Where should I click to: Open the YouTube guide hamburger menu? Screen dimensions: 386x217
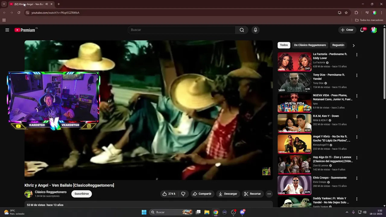7,30
